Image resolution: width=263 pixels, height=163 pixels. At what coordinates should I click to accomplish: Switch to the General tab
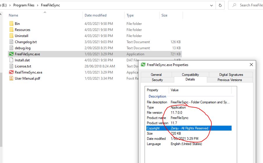pos(156,75)
